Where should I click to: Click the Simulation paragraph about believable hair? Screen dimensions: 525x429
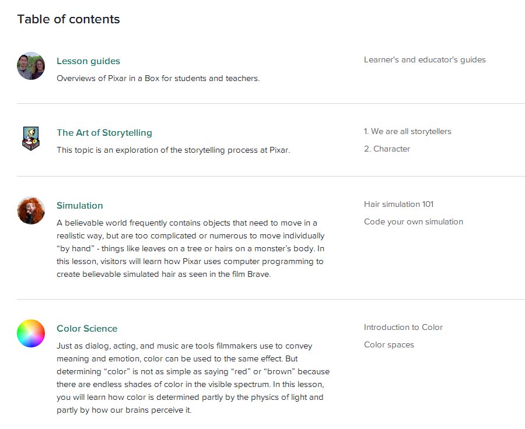[190, 248]
